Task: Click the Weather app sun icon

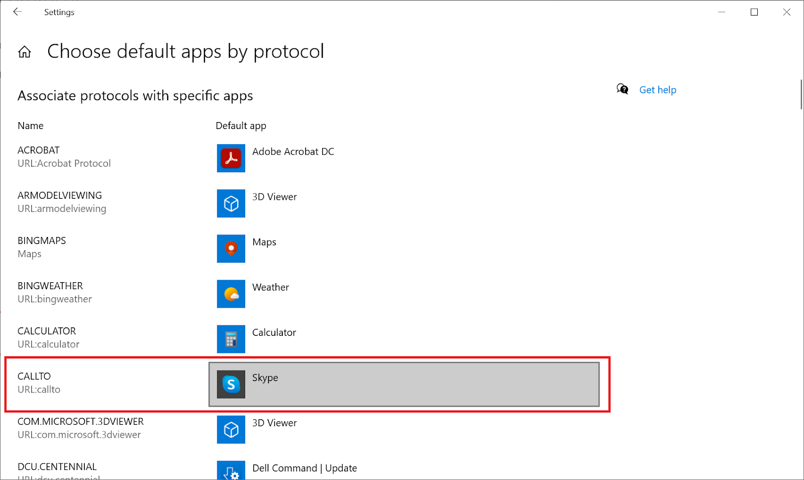Action: pos(231,294)
